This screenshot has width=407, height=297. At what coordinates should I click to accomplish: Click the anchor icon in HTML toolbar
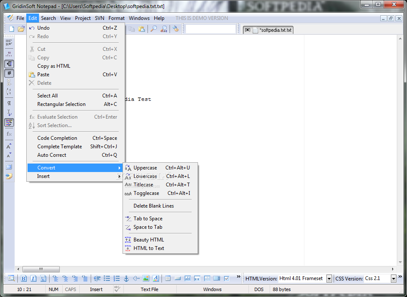tap(126, 279)
